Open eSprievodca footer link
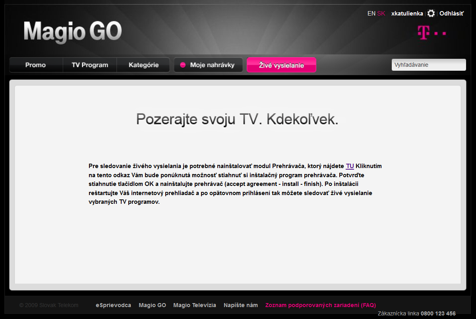This screenshot has width=476, height=319. coord(114,305)
